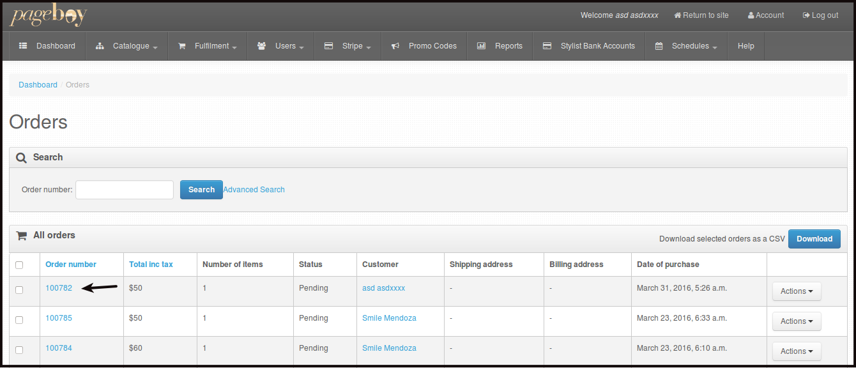Open the Users dropdown menu
This screenshot has width=856, height=368.
tap(280, 46)
